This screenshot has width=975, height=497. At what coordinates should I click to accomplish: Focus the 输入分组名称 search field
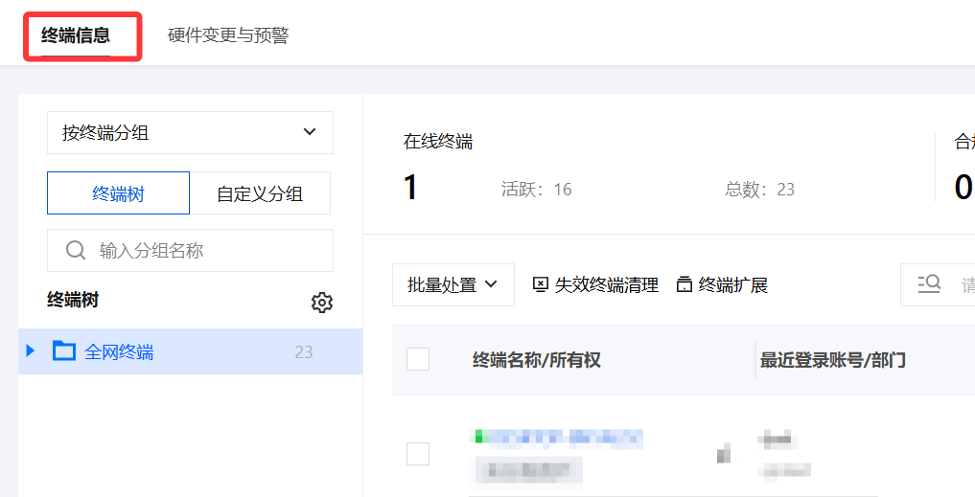[190, 250]
